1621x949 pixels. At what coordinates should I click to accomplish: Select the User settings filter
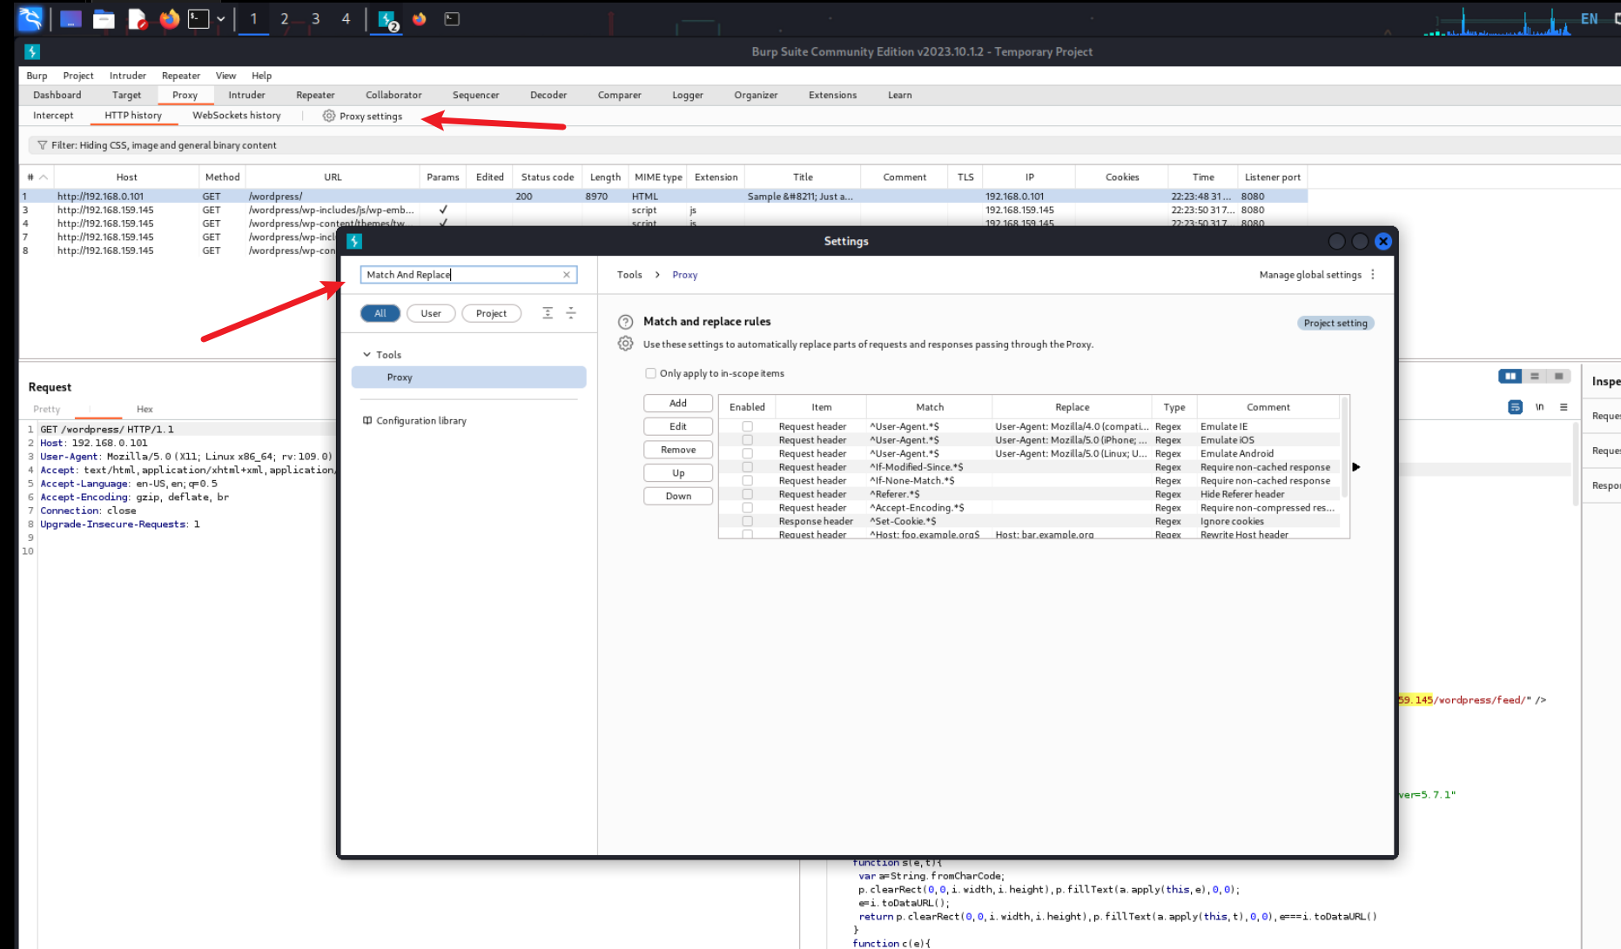point(431,313)
